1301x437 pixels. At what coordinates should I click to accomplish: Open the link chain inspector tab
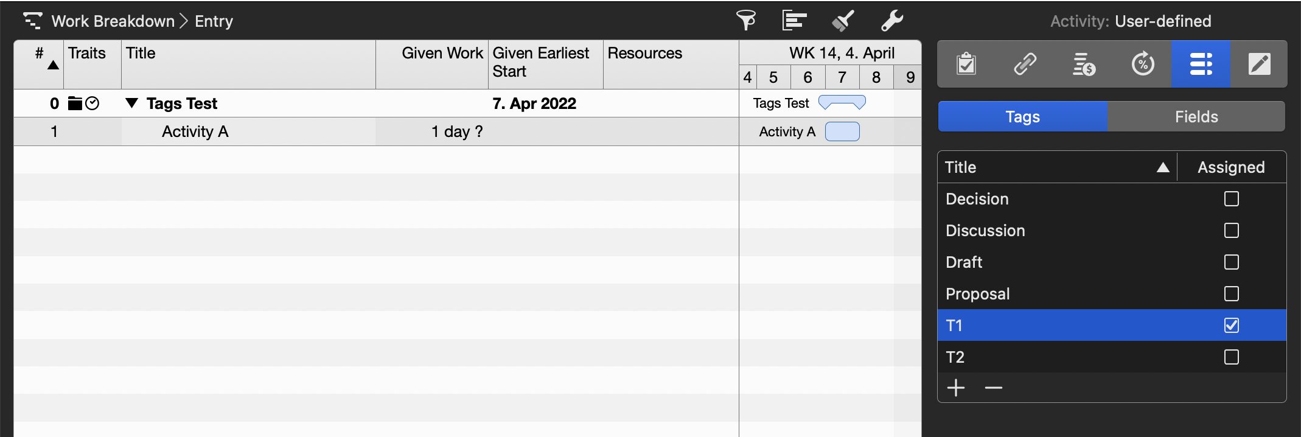point(1025,64)
